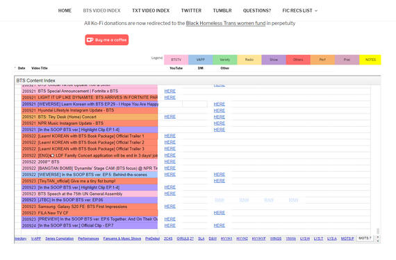Switch to the MOTS:P sheet tab

[x=347, y=239]
